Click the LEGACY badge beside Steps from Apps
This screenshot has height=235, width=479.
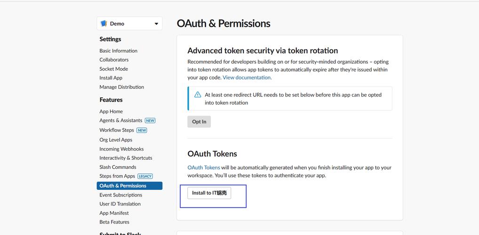[x=145, y=176]
